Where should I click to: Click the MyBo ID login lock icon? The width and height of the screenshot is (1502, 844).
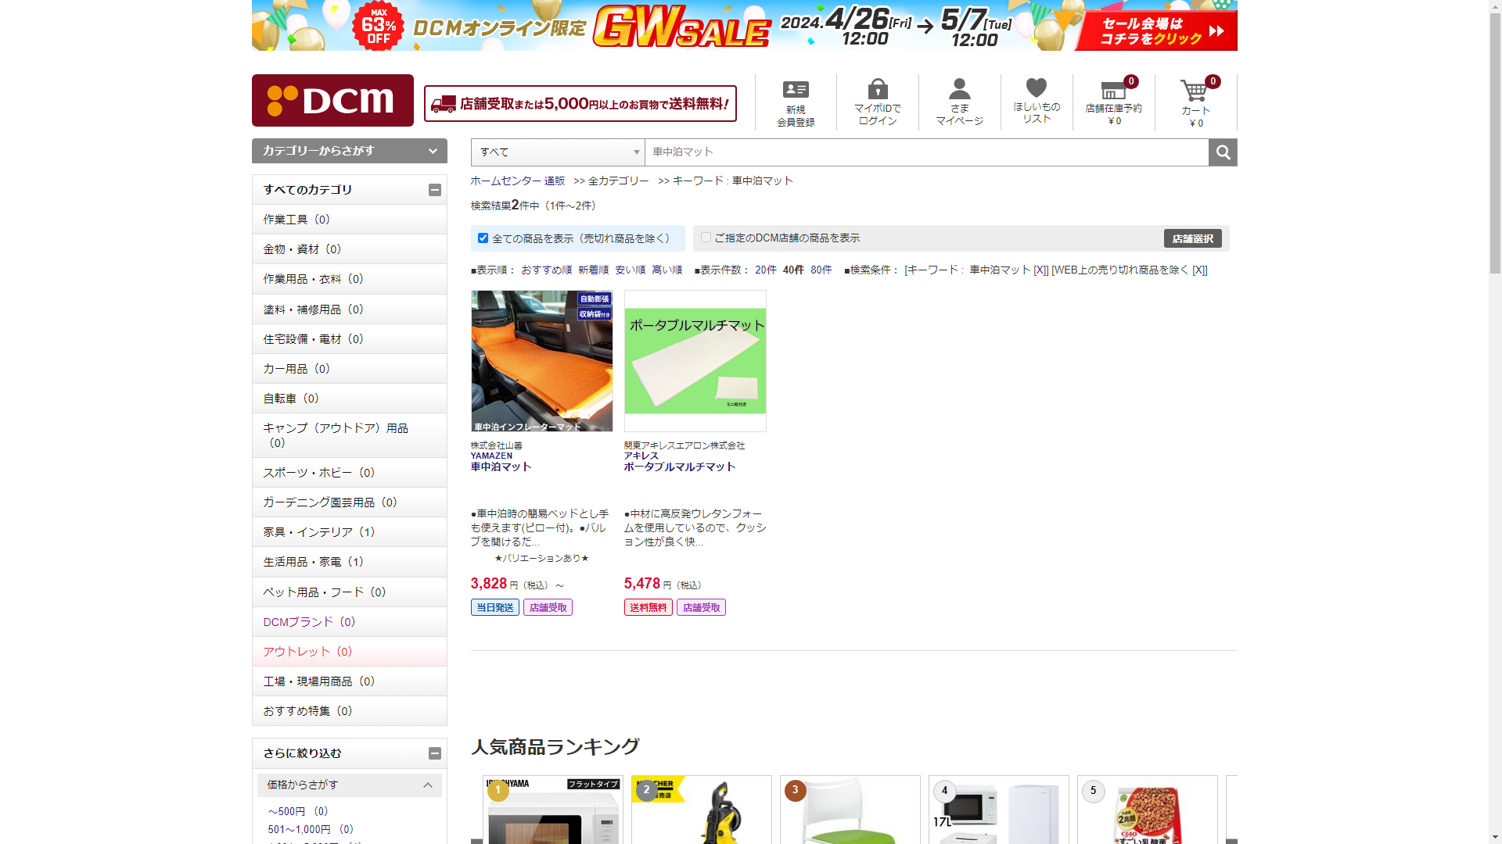click(878, 88)
